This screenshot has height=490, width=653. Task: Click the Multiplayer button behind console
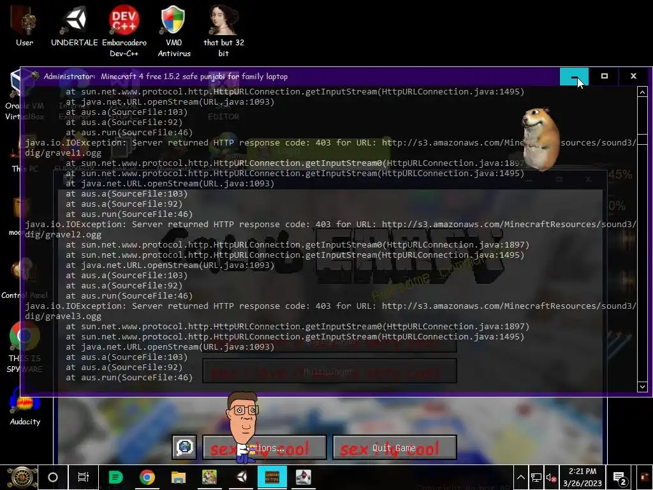(x=330, y=371)
